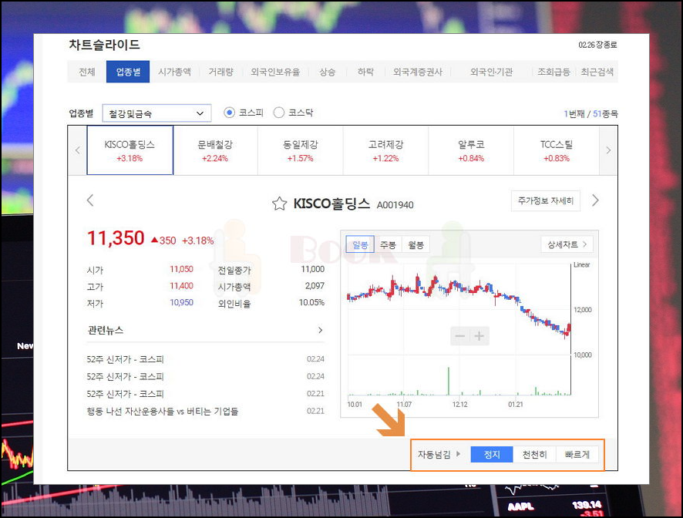683x518 pixels.
Task: Switch to 전체 tab
Action: click(x=86, y=72)
